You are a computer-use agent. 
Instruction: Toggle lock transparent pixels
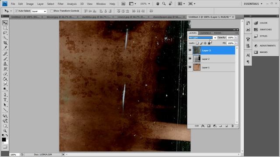pyautogui.click(x=197, y=43)
